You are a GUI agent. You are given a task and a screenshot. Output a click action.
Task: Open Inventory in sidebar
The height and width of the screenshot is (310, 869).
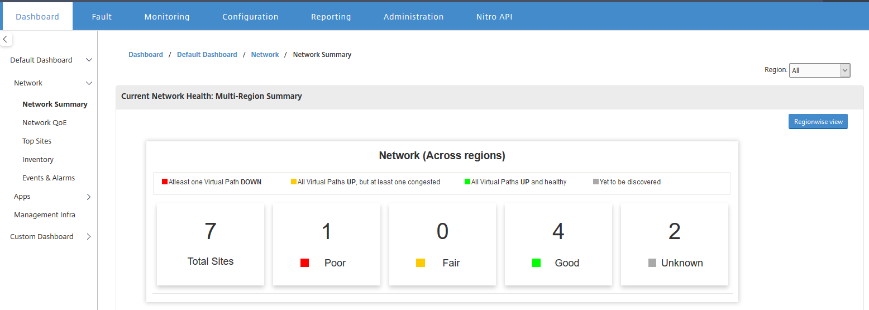tap(38, 160)
